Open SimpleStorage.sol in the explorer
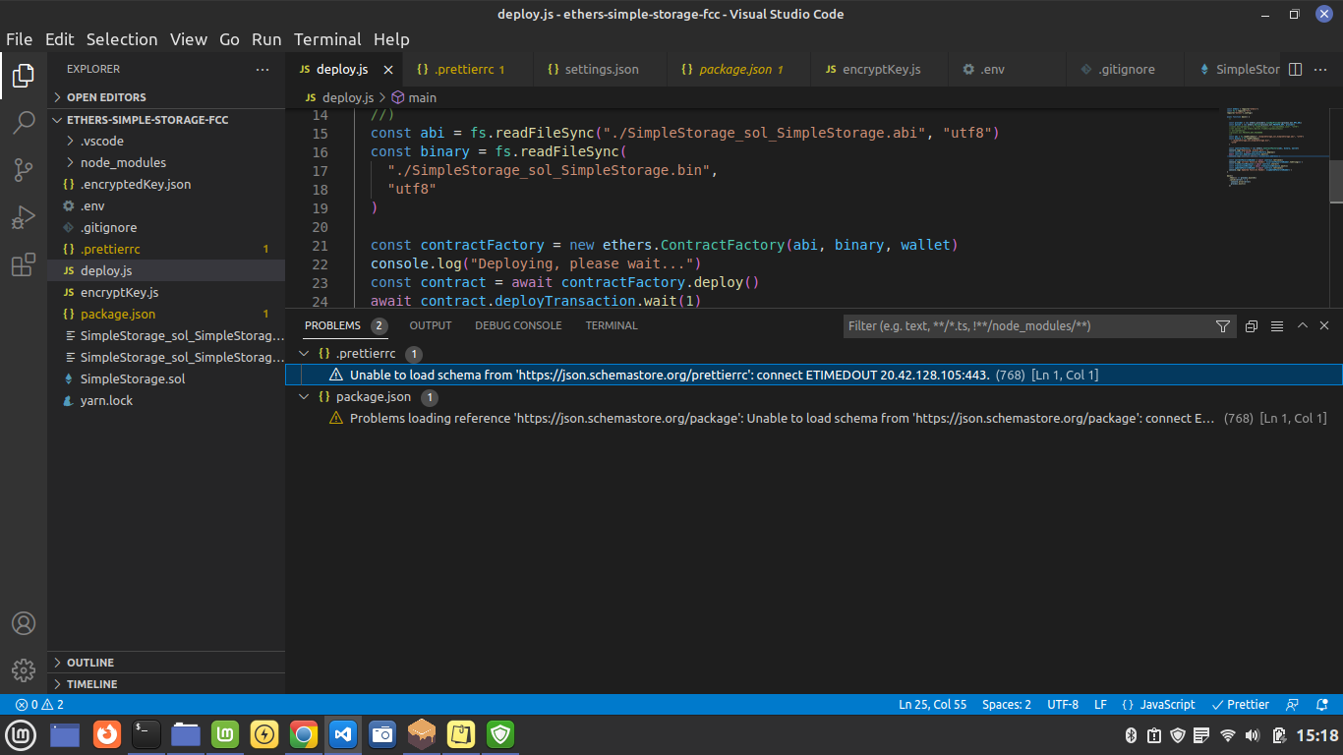Viewport: 1343px width, 755px height. pos(166,378)
